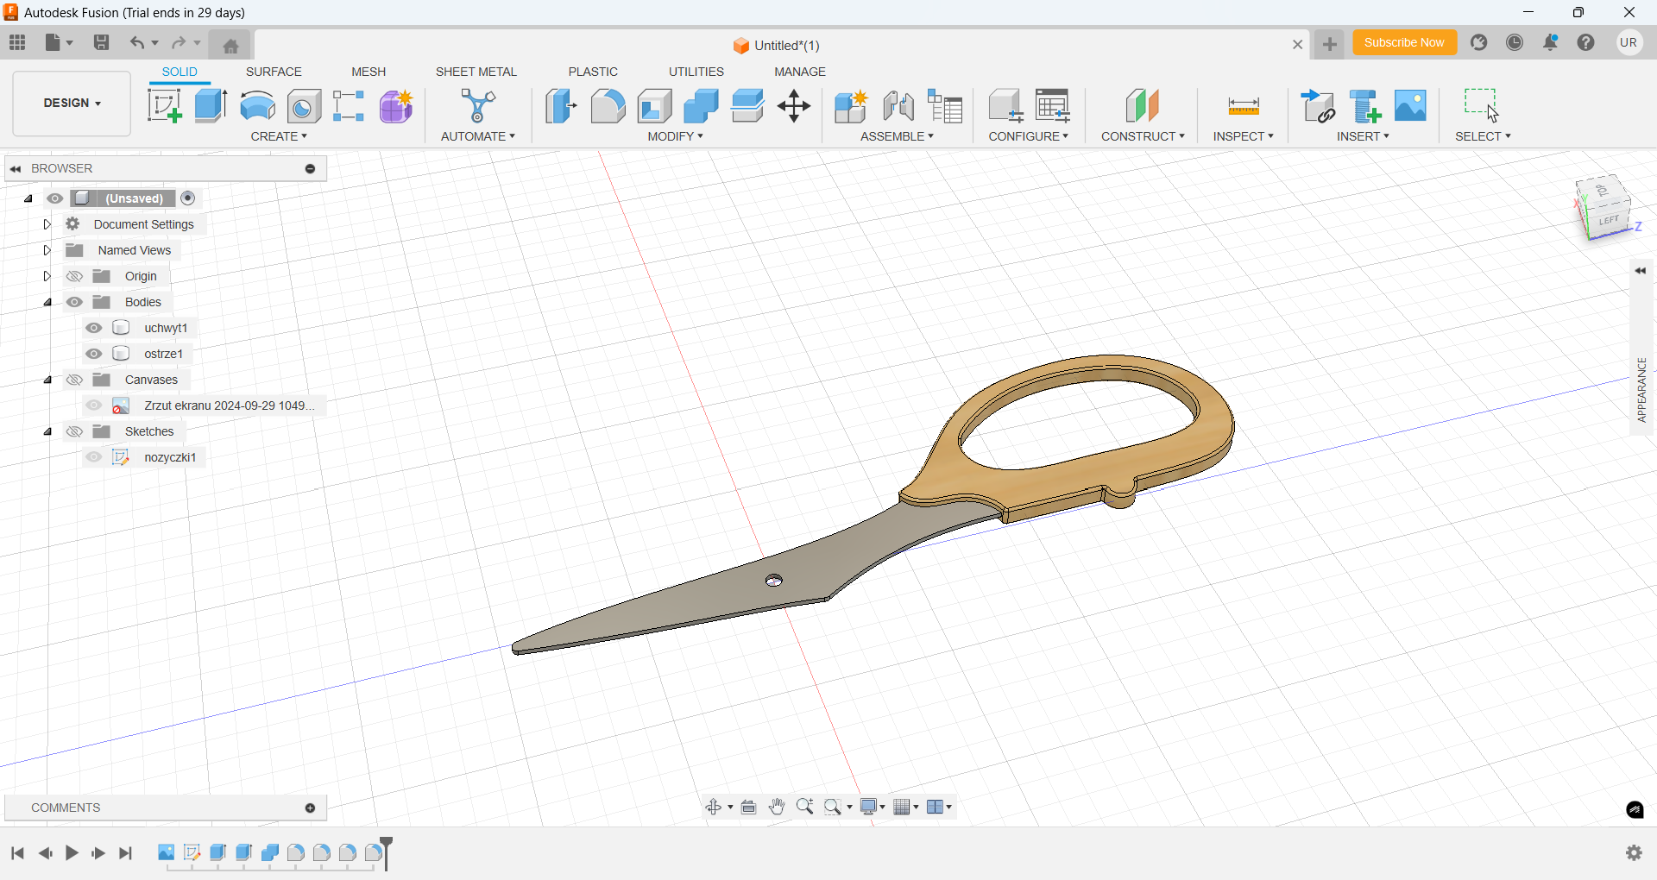1657x880 pixels.
Task: Show the Zrzut ekranu canvas
Action: click(x=94, y=405)
